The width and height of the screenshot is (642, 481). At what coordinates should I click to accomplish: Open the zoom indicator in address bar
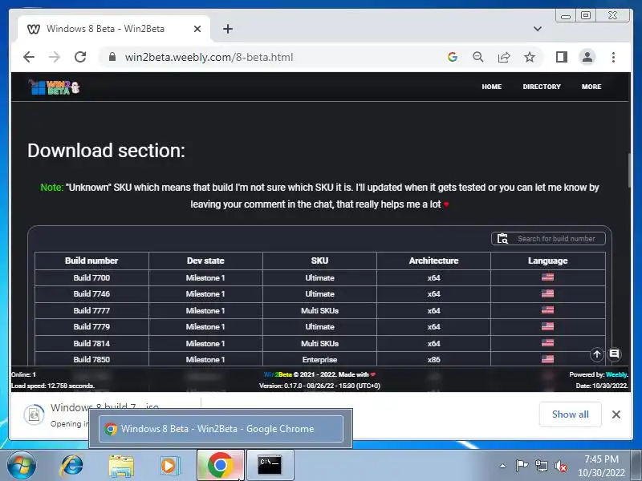click(477, 57)
